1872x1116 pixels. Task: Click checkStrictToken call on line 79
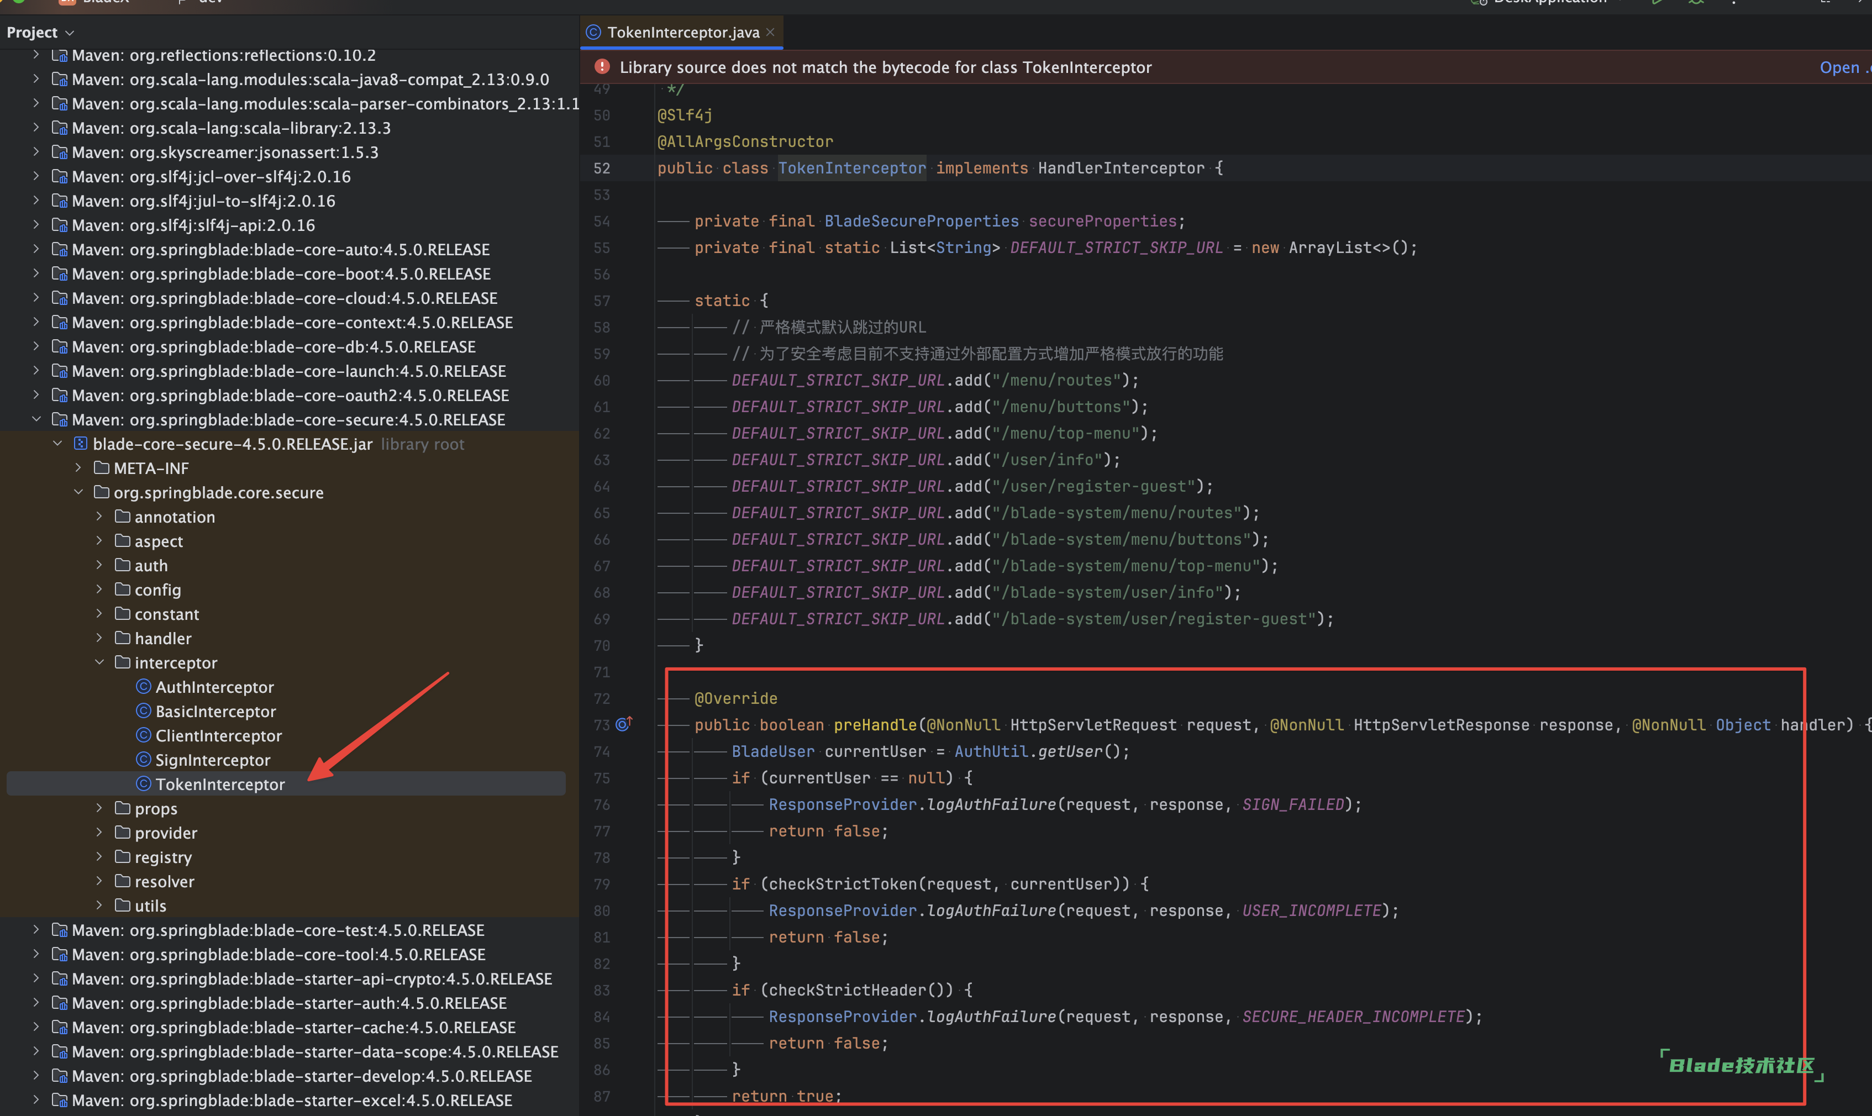click(843, 883)
